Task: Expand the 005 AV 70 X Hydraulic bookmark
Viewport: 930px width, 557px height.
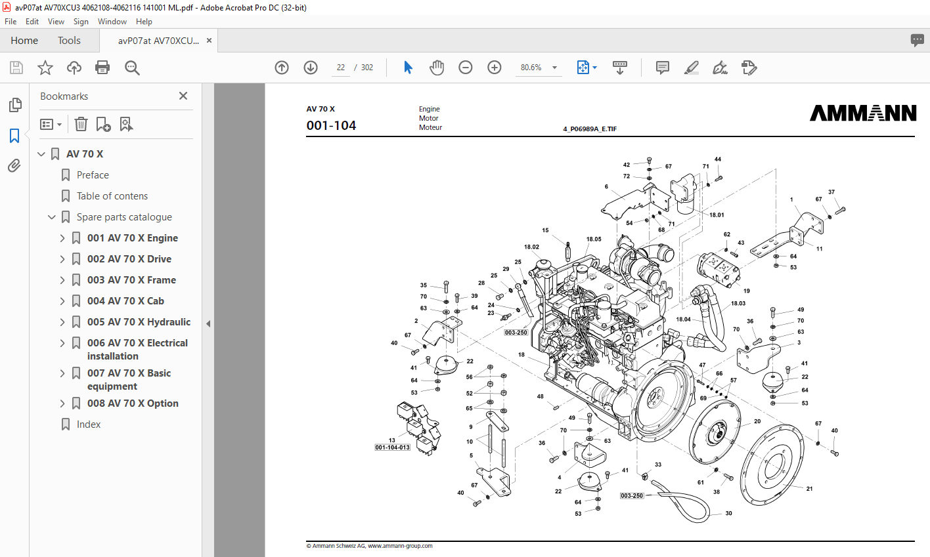Action: [x=62, y=322]
